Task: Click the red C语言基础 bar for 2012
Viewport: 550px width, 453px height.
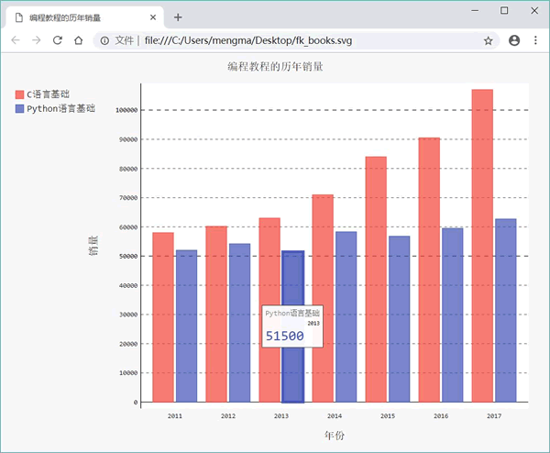Action: click(216, 314)
